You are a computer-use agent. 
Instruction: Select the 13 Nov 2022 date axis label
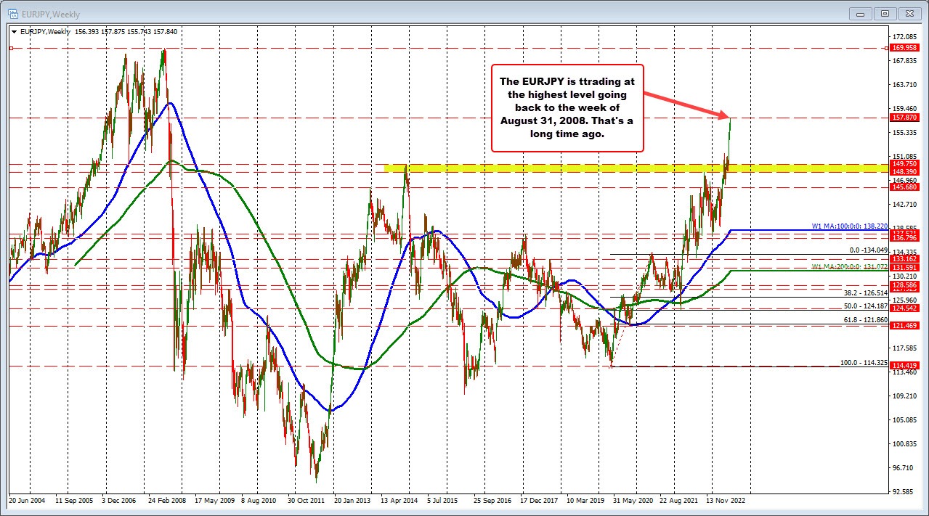pos(727,500)
